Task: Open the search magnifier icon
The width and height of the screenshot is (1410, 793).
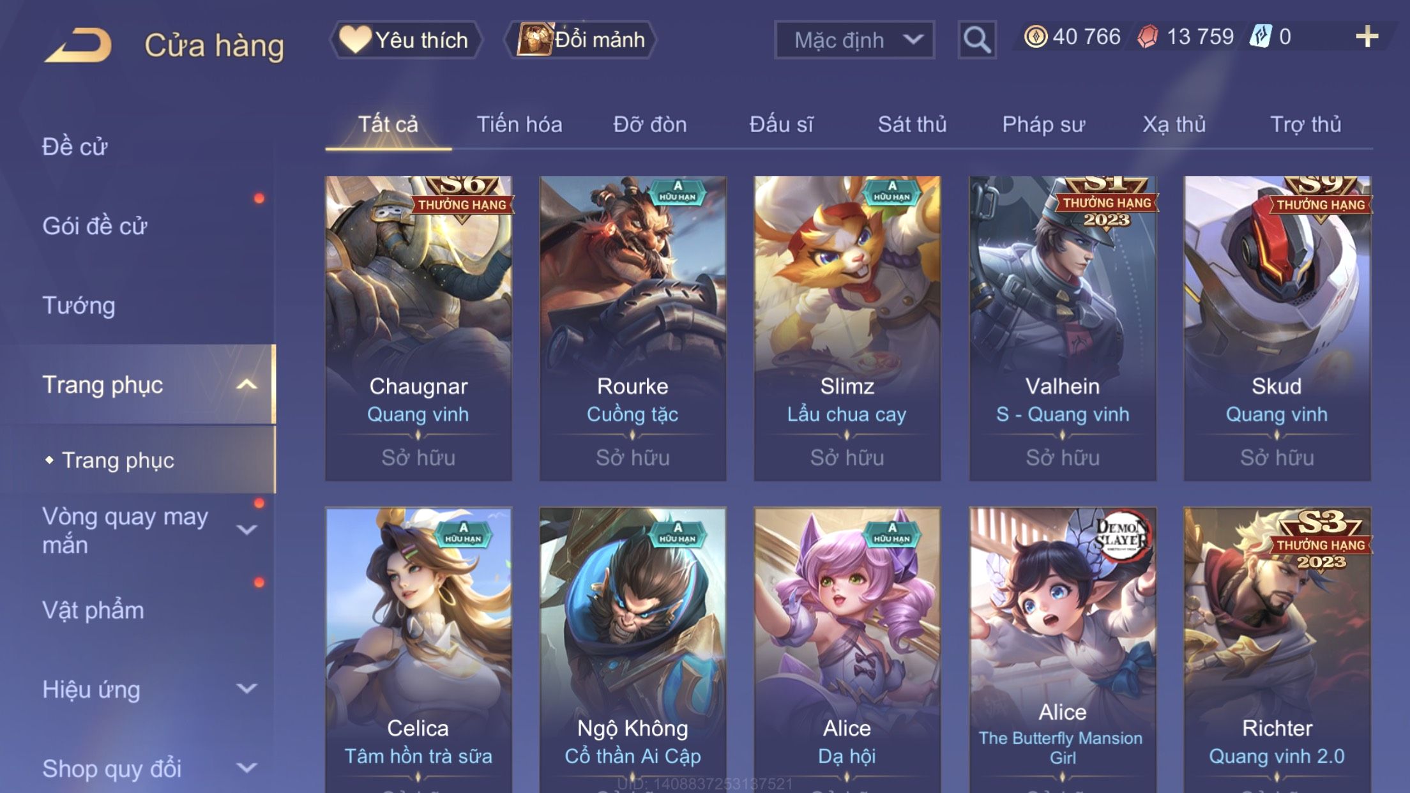Action: [976, 40]
